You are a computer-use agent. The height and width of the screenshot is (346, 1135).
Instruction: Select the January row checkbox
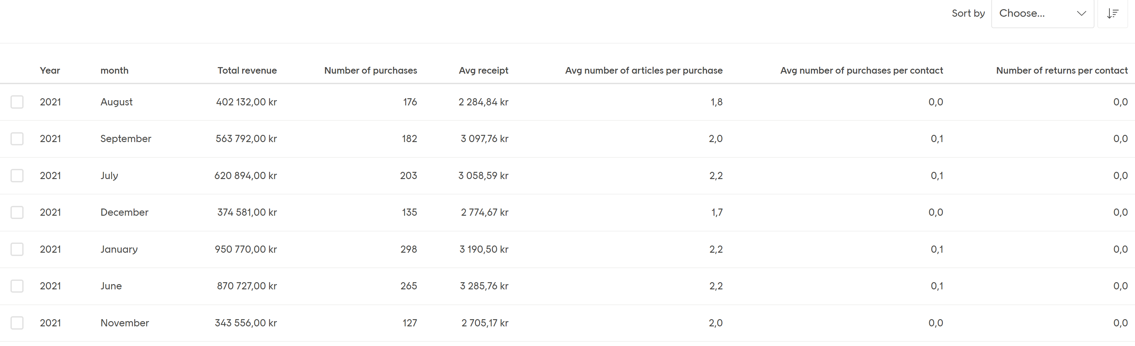[x=17, y=249]
